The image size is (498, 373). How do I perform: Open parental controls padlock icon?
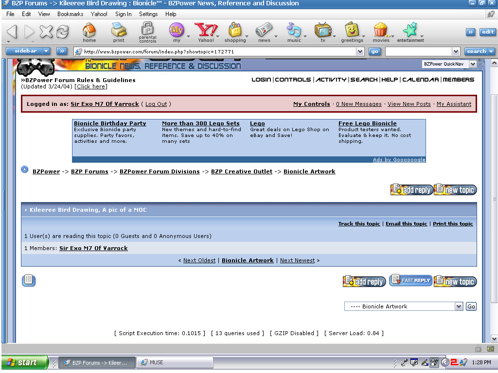pyautogui.click(x=147, y=33)
